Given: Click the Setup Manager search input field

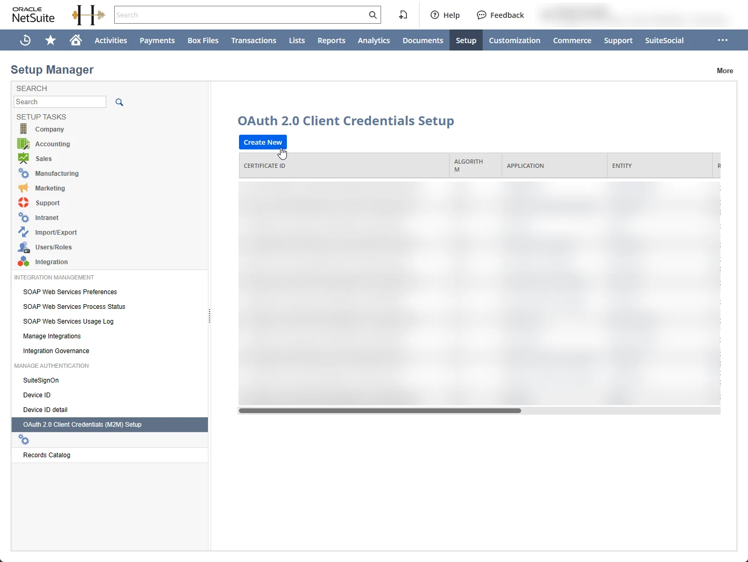Looking at the screenshot, I should 60,102.
